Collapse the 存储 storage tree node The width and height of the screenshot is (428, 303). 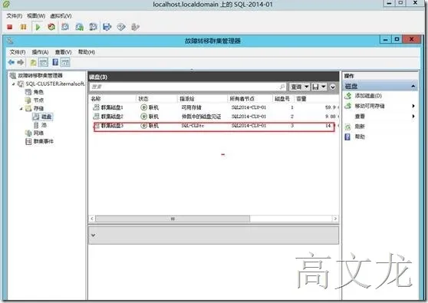[21, 109]
